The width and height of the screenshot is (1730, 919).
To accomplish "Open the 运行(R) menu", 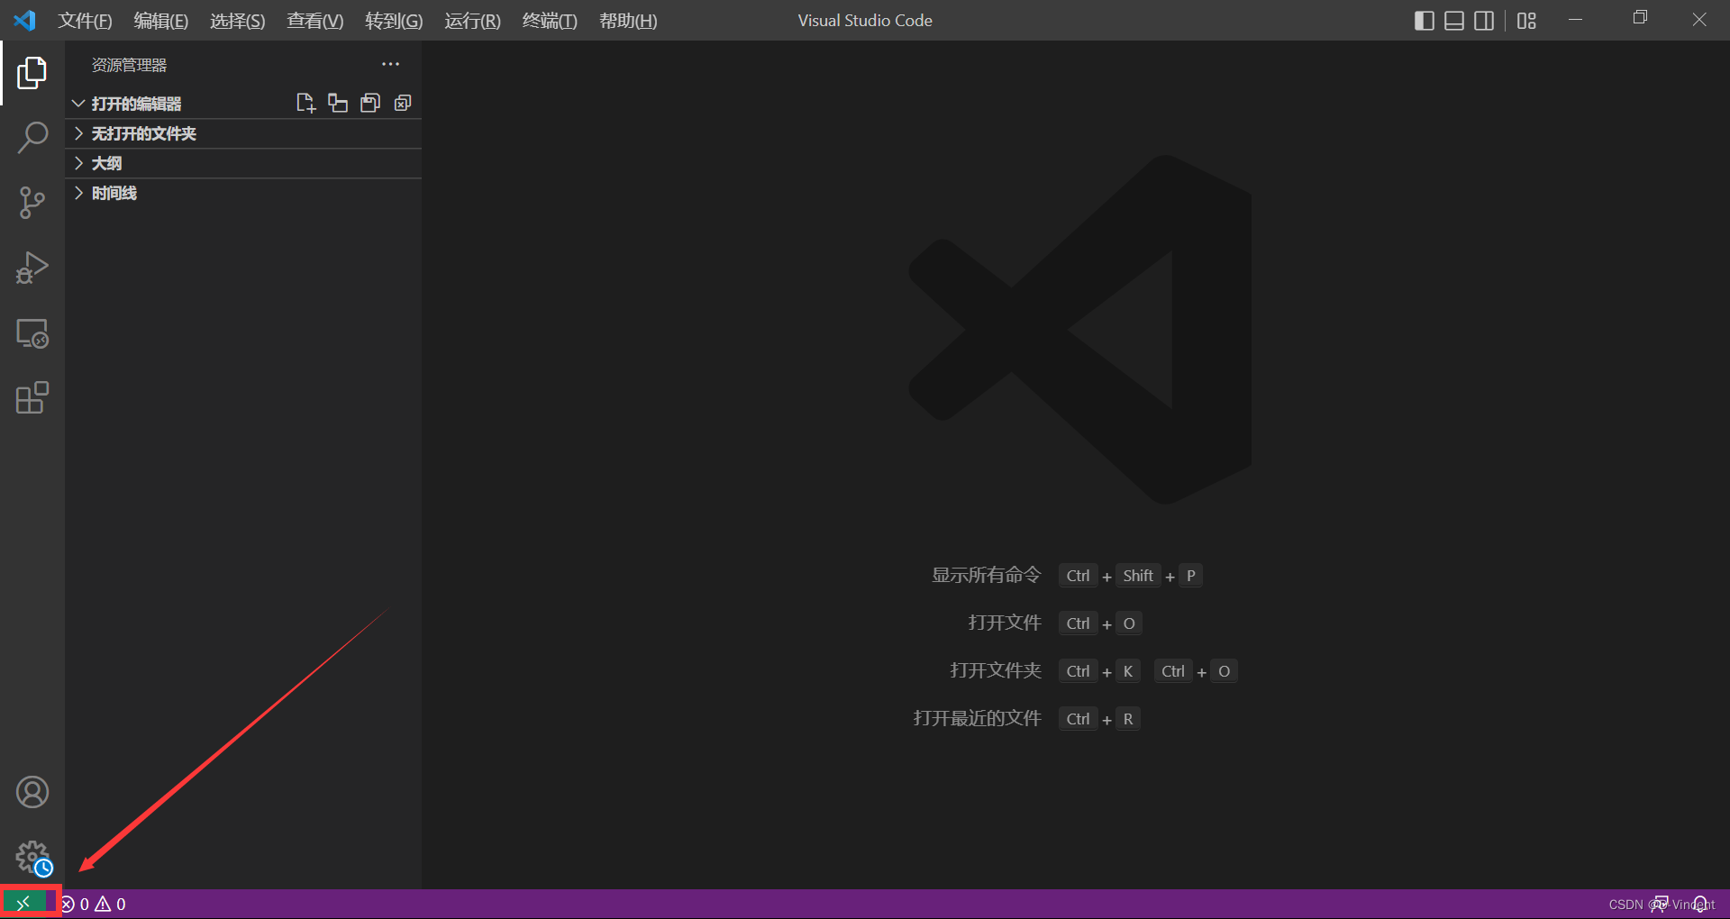I will click(472, 21).
